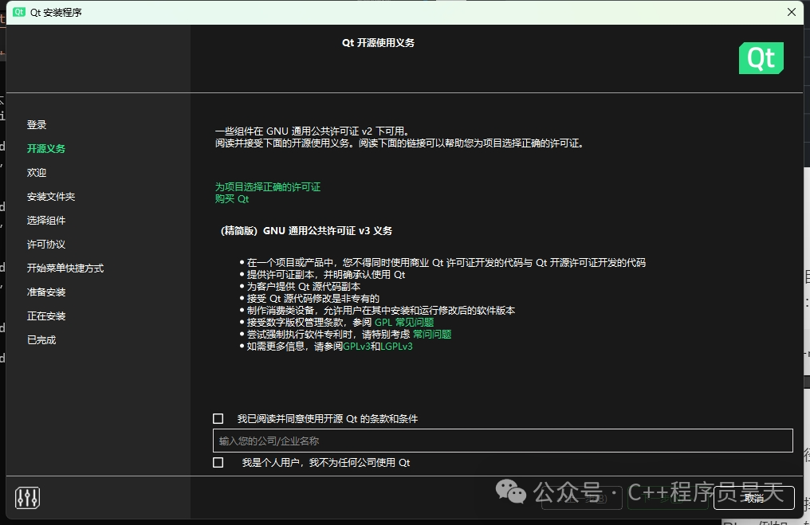Close the Qt installer window
This screenshot has height=525, width=810.
coord(792,12)
